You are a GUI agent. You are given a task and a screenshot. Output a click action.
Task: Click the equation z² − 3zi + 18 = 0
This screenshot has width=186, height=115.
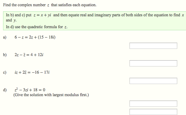coord(30,90)
